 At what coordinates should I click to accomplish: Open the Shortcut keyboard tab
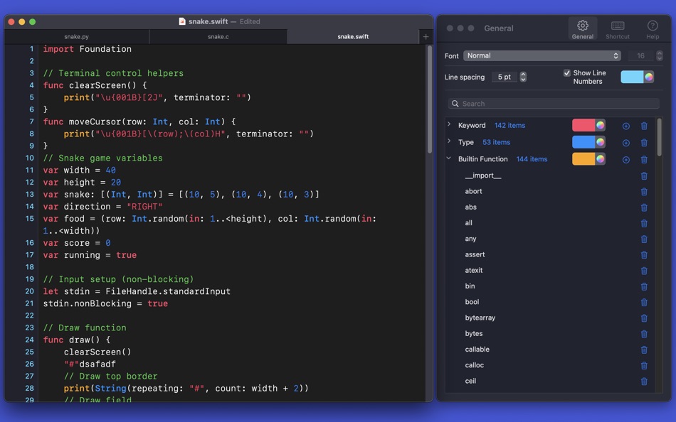[x=618, y=29]
